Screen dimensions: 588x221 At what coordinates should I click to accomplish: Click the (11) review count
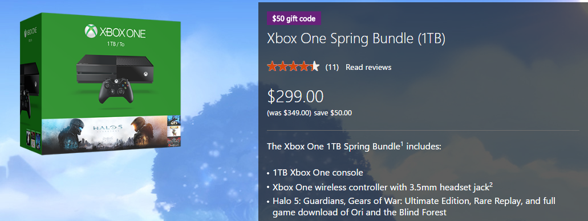(332, 67)
